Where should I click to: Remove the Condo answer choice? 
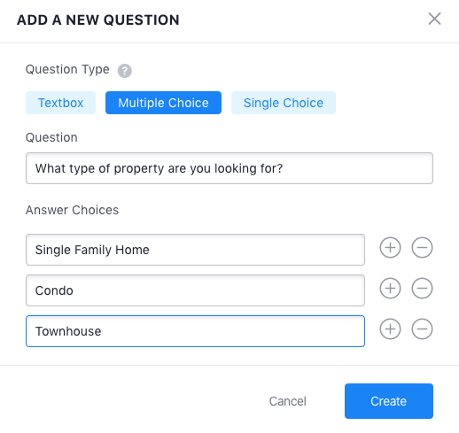coord(422,288)
